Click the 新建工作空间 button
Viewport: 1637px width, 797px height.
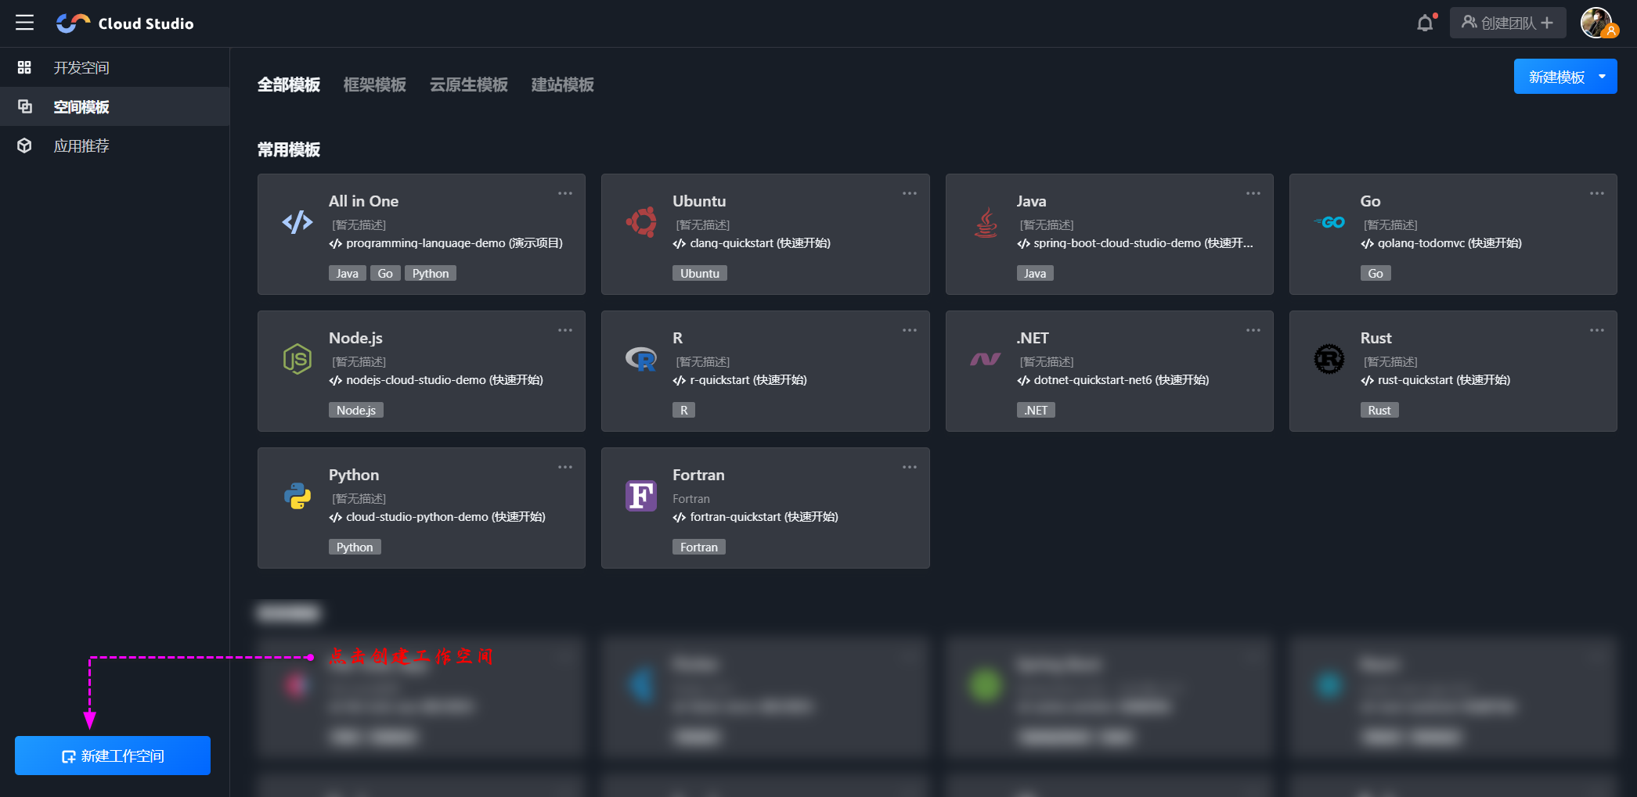(x=113, y=756)
